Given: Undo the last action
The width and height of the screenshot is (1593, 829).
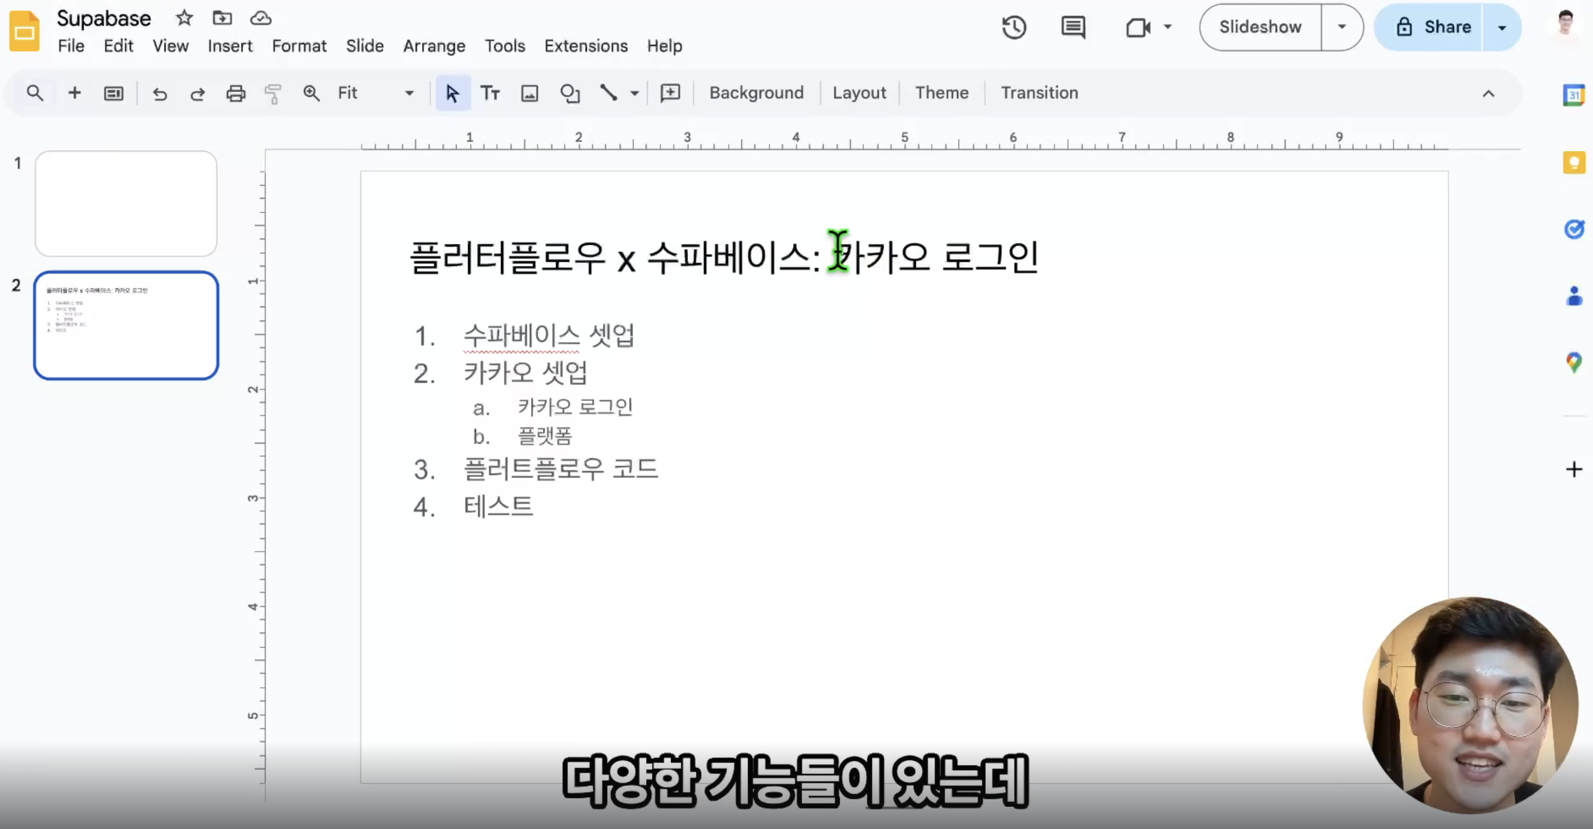Looking at the screenshot, I should click(x=160, y=94).
